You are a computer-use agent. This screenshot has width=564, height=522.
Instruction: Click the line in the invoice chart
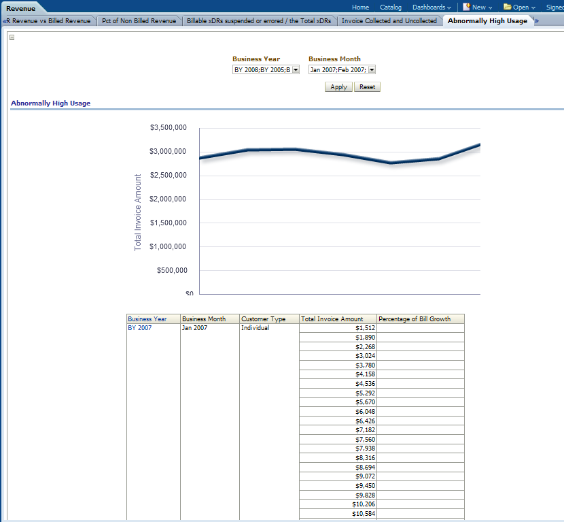[x=340, y=154]
